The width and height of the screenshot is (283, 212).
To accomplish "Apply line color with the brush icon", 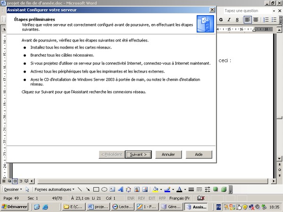I will point(167,189).
